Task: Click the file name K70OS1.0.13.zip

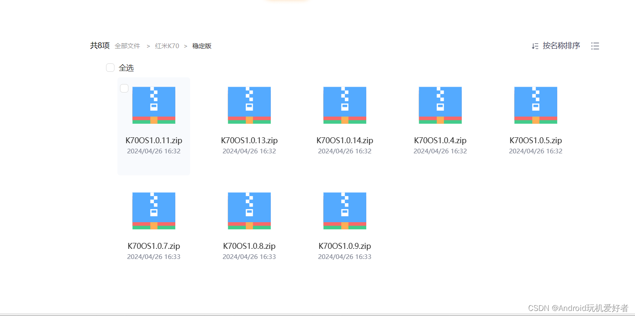Action: point(249,140)
